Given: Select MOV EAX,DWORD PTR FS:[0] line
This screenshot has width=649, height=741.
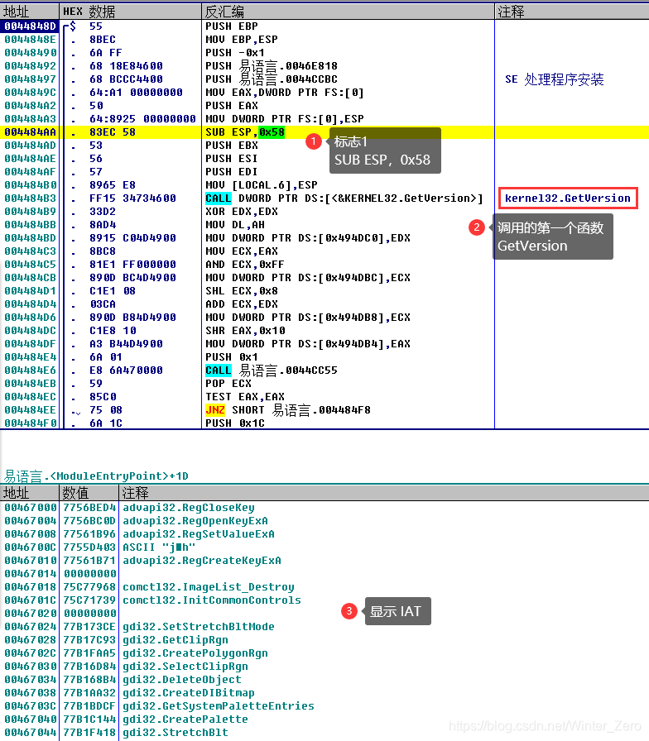Looking at the screenshot, I should 285,93.
